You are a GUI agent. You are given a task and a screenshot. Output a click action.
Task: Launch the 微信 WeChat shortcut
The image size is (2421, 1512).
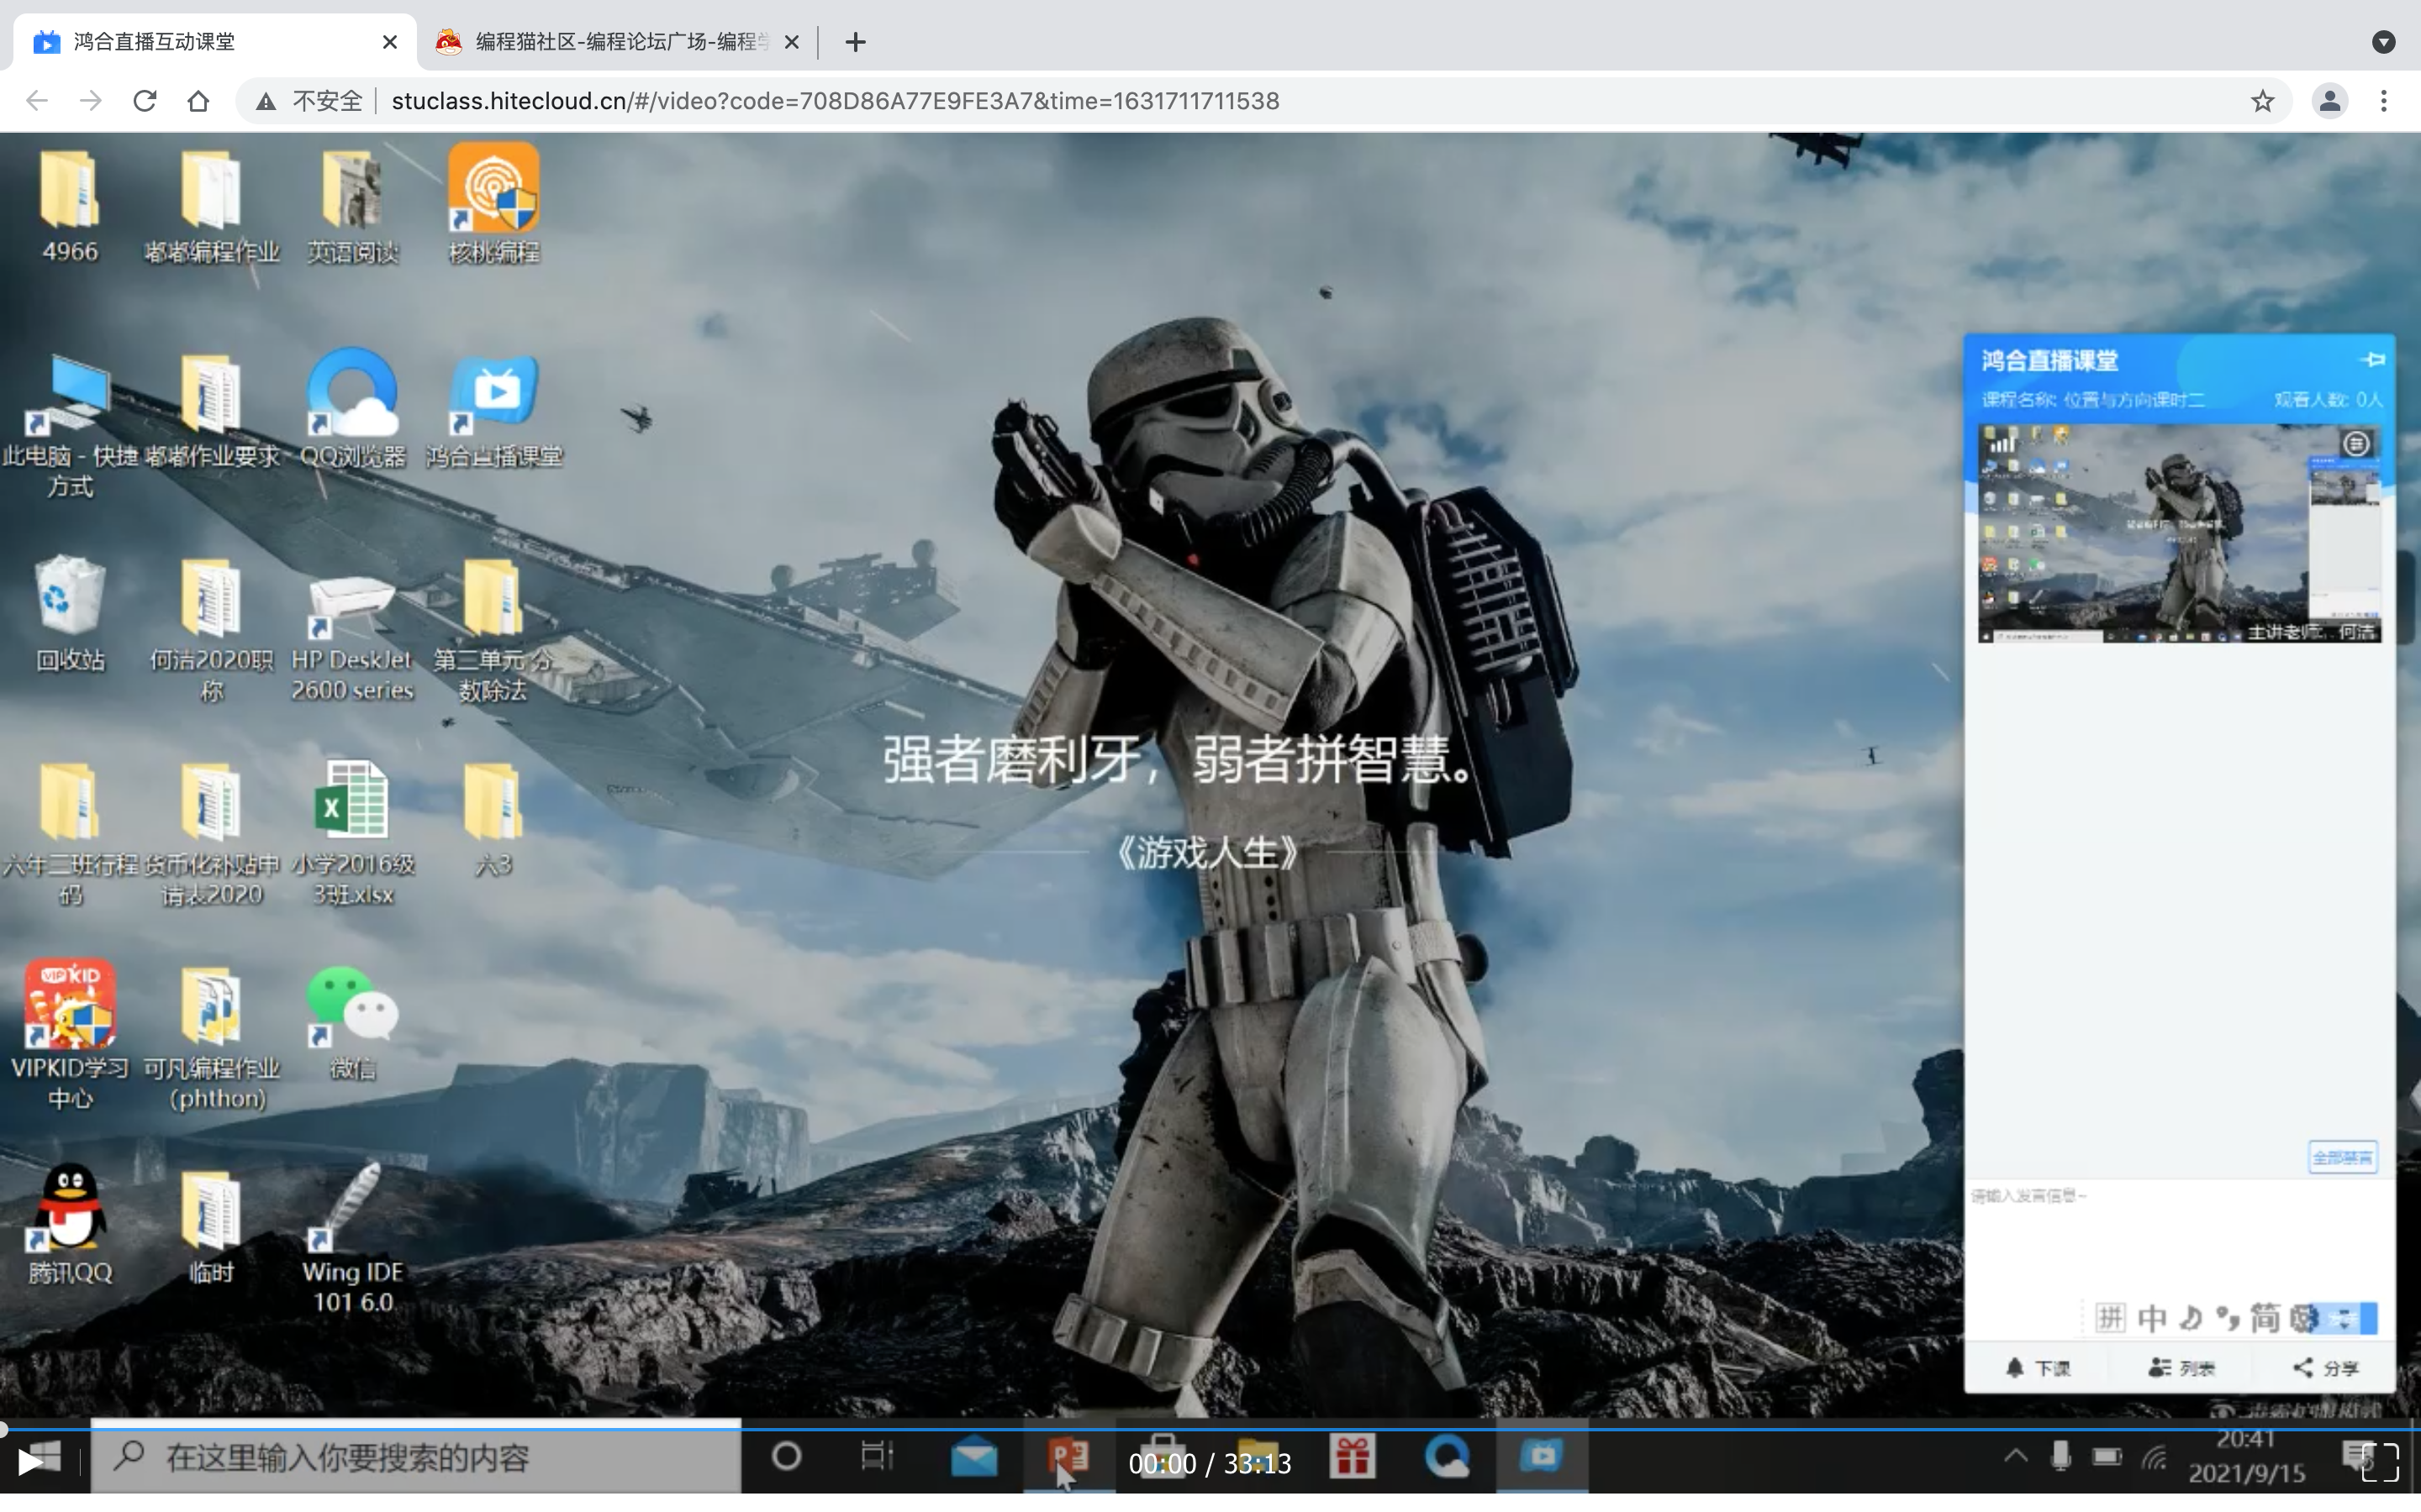pyautogui.click(x=352, y=1006)
